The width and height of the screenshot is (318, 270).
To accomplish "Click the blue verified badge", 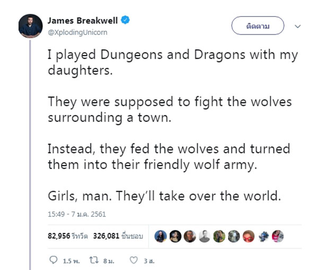I will pos(125,20).
